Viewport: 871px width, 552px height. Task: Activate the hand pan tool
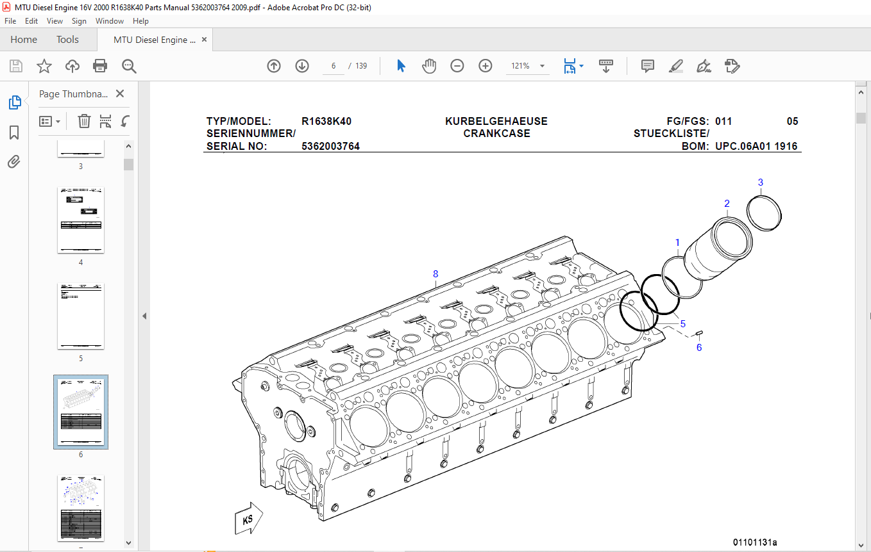429,66
